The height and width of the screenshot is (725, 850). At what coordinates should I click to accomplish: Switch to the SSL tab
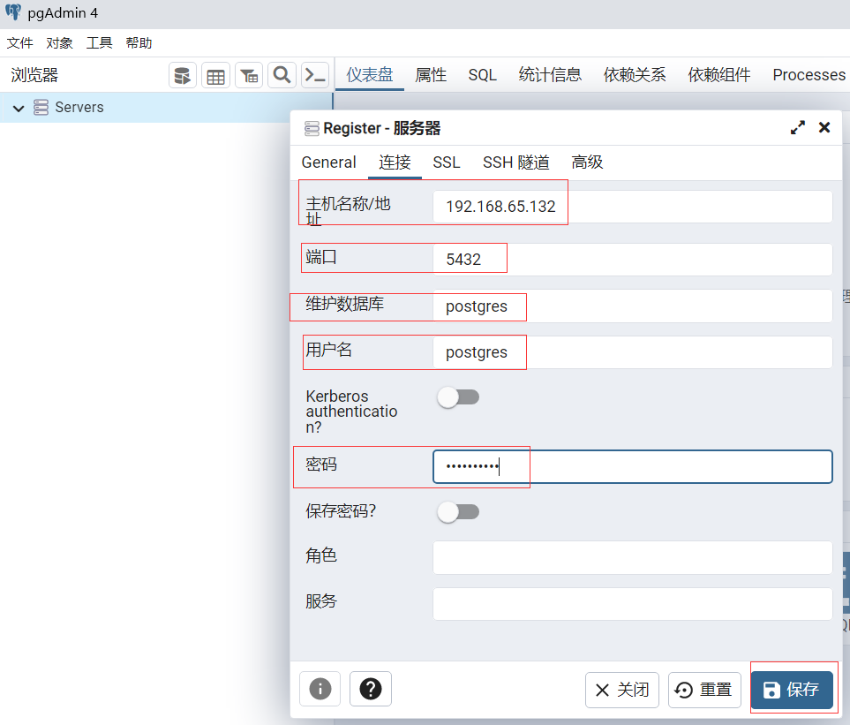pyautogui.click(x=446, y=162)
